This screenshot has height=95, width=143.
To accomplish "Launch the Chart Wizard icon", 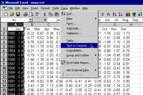I will coord(128,14).
